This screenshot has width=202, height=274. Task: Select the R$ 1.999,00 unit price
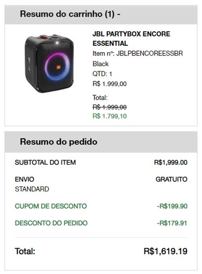(x=109, y=84)
